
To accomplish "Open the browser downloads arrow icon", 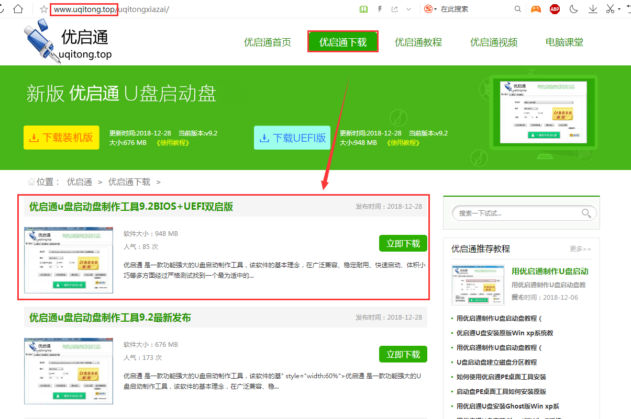I will pyautogui.click(x=593, y=9).
